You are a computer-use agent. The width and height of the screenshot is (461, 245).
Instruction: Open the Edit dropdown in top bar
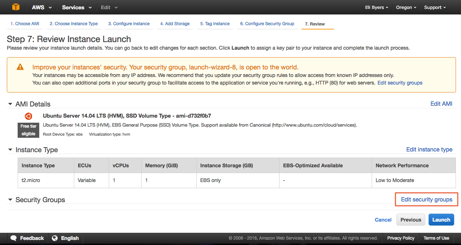pos(109,7)
